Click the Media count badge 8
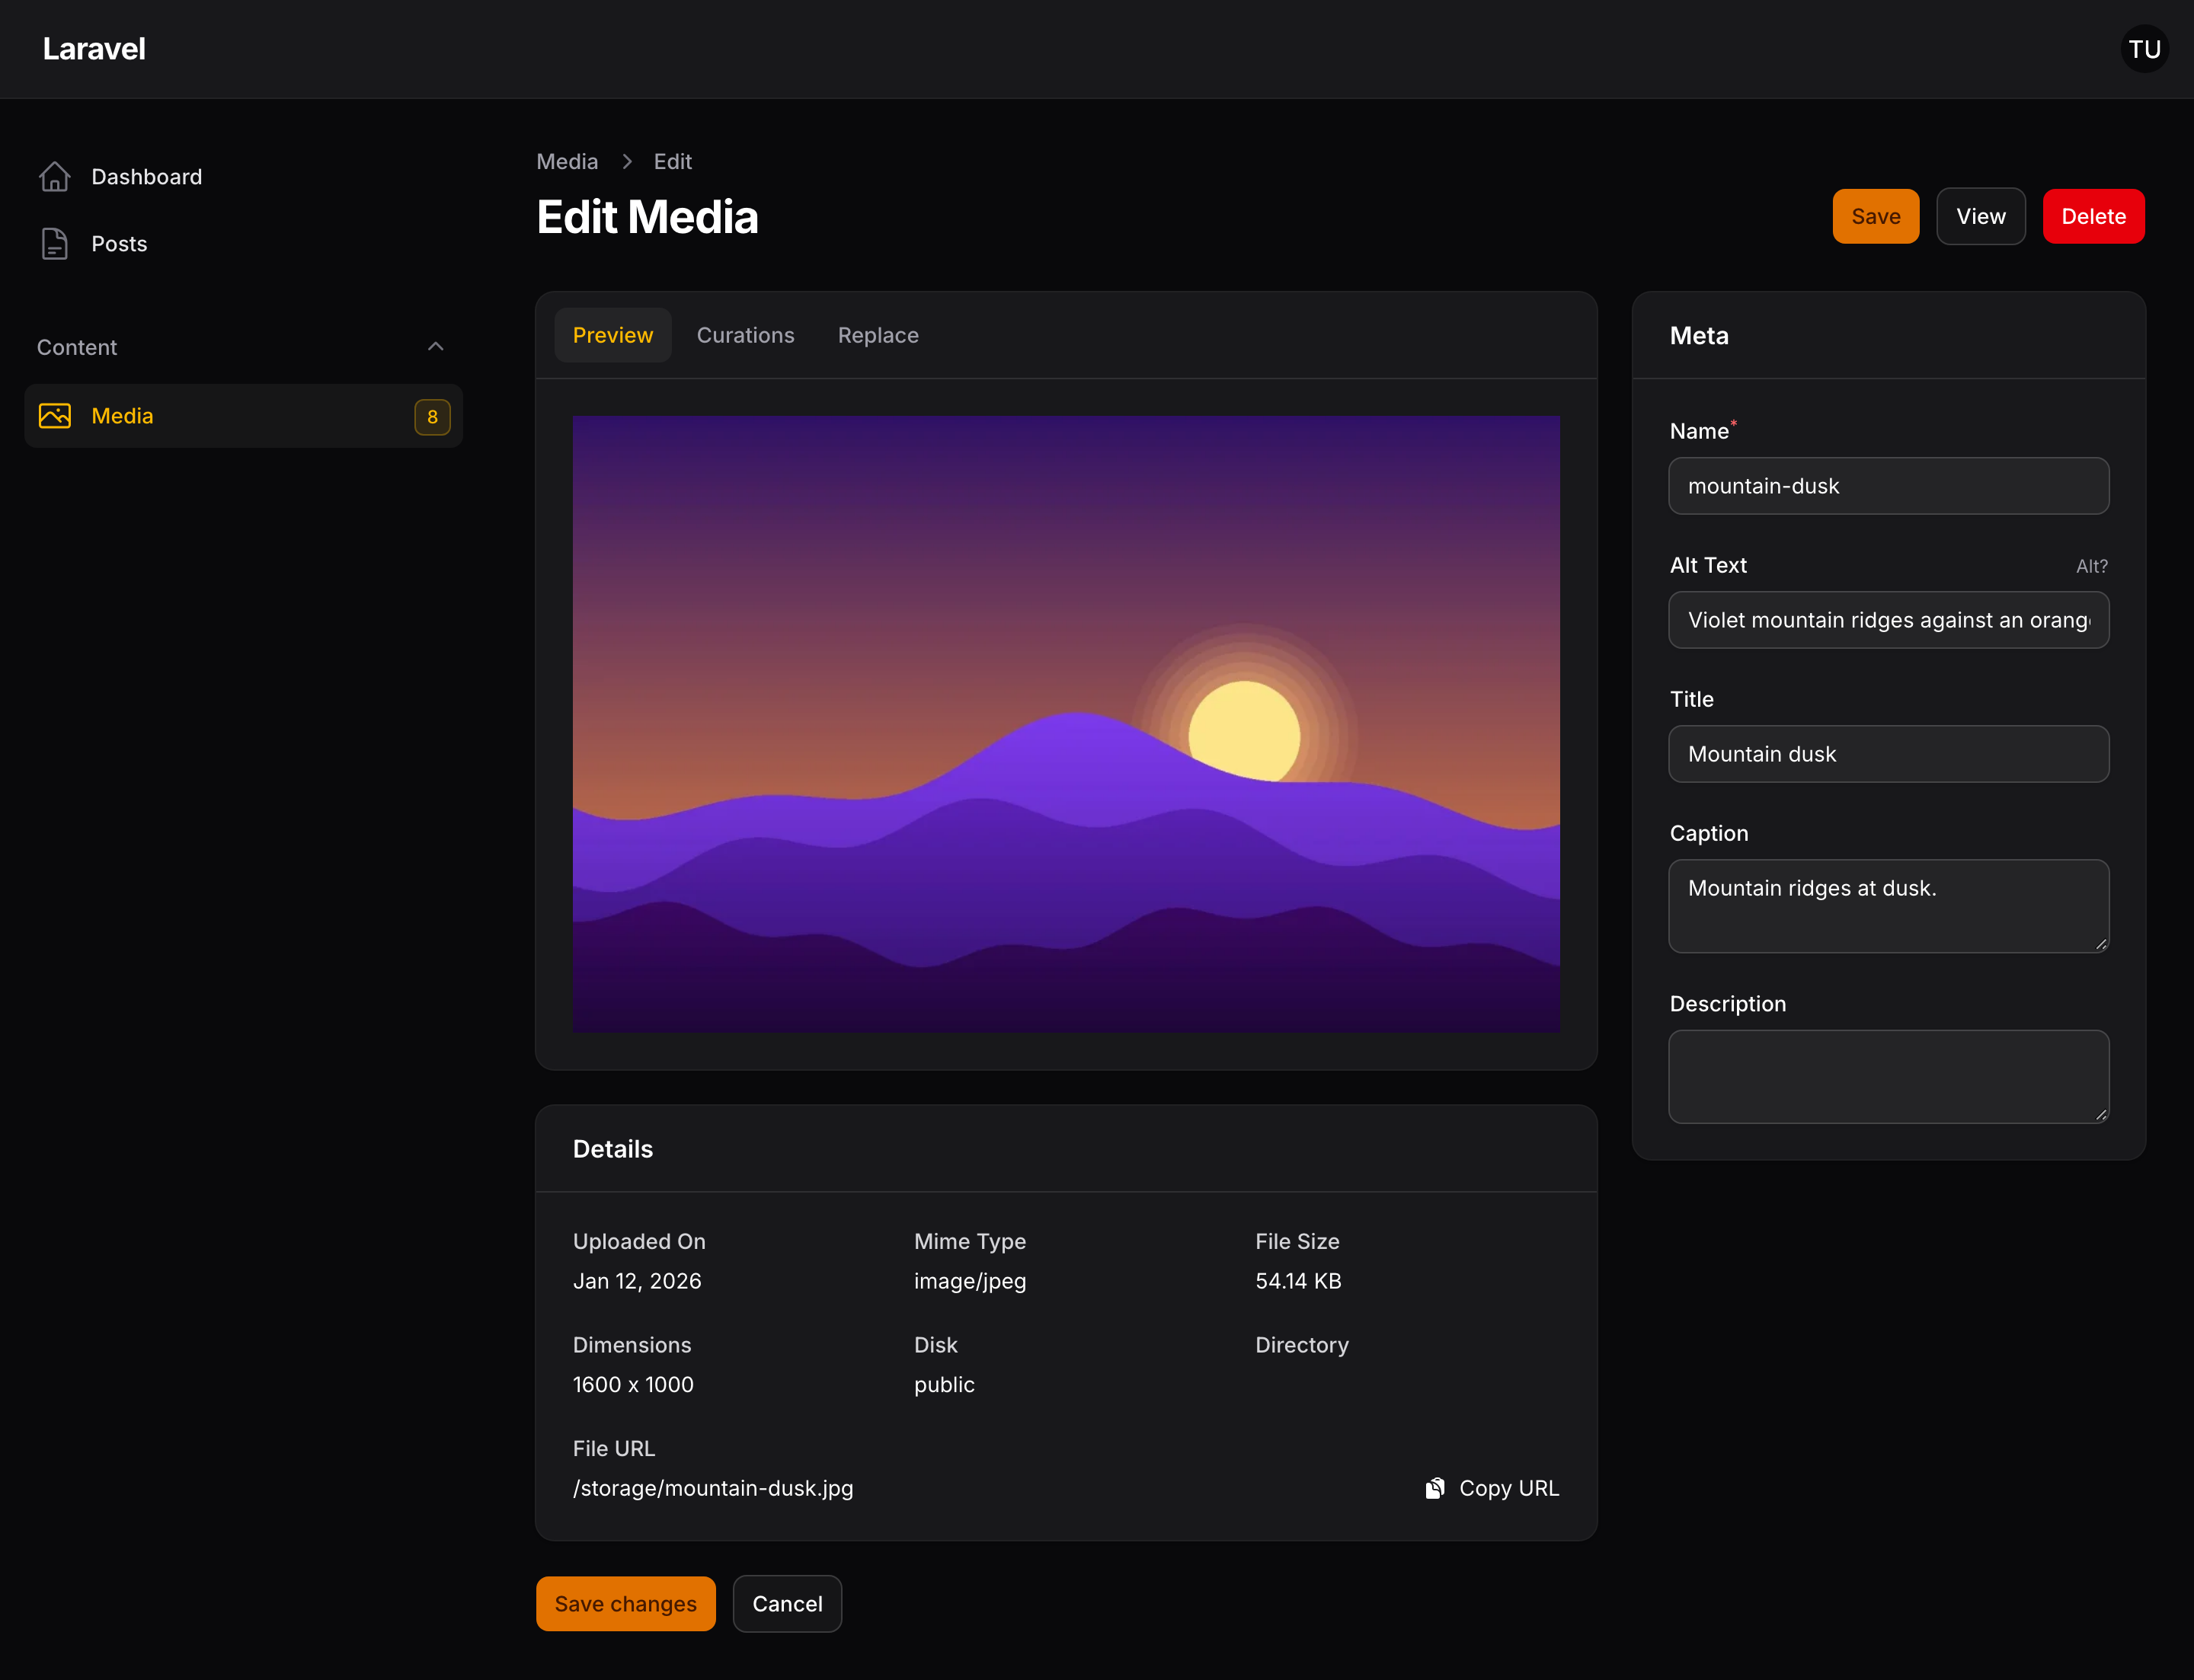The height and width of the screenshot is (1680, 2194). click(432, 417)
